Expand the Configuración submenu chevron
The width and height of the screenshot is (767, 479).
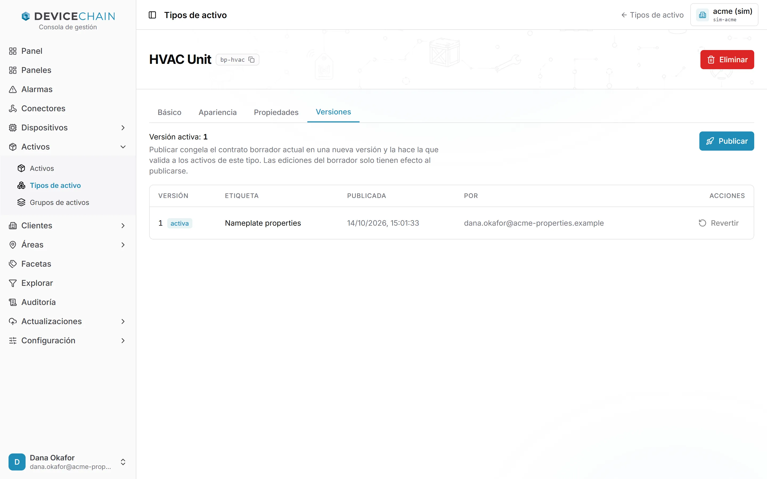tap(123, 341)
